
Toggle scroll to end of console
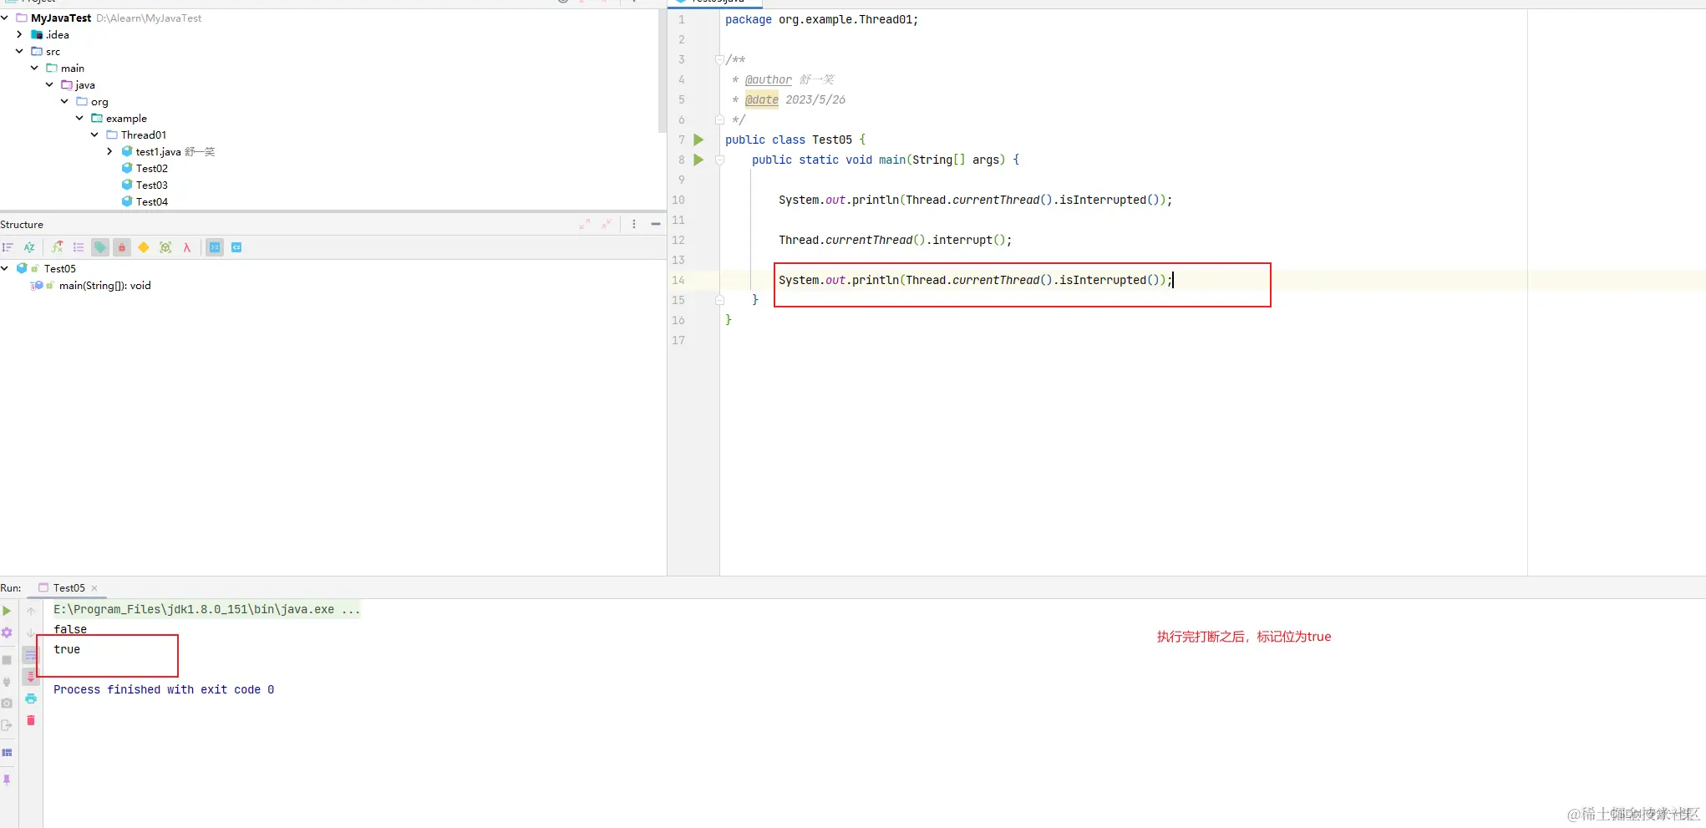pos(31,677)
